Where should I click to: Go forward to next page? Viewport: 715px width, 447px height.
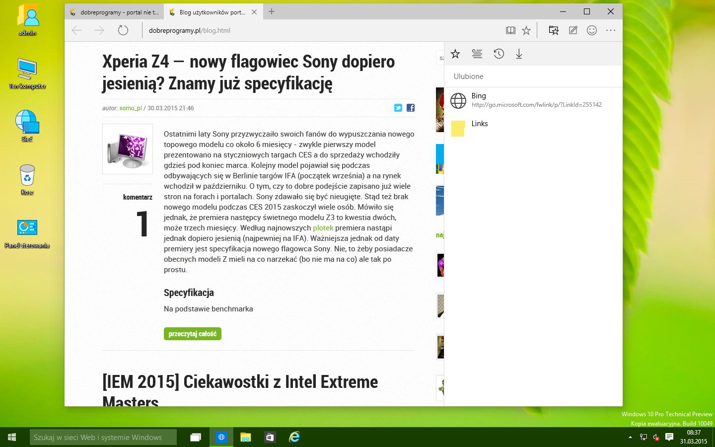click(x=99, y=30)
